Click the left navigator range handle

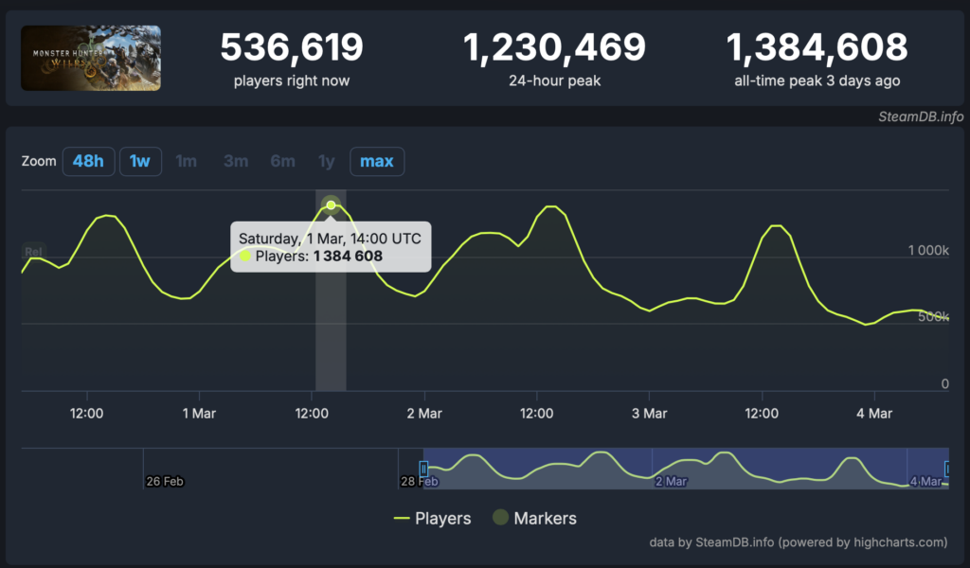pos(423,469)
